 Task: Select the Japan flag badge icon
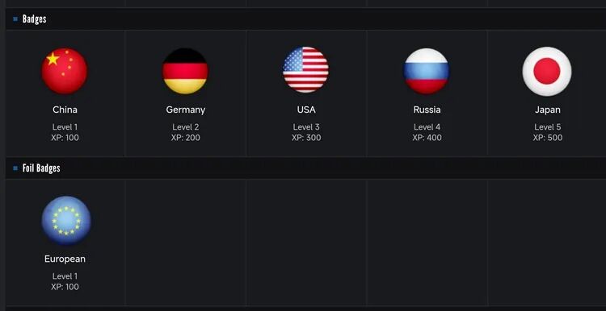click(x=547, y=71)
